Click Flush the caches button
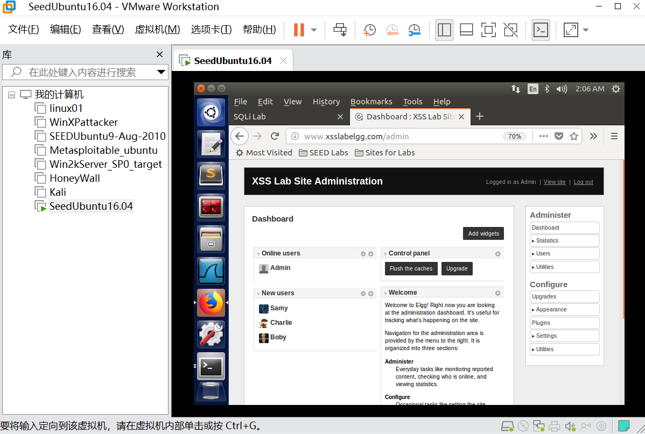This screenshot has width=645, height=434. click(411, 268)
